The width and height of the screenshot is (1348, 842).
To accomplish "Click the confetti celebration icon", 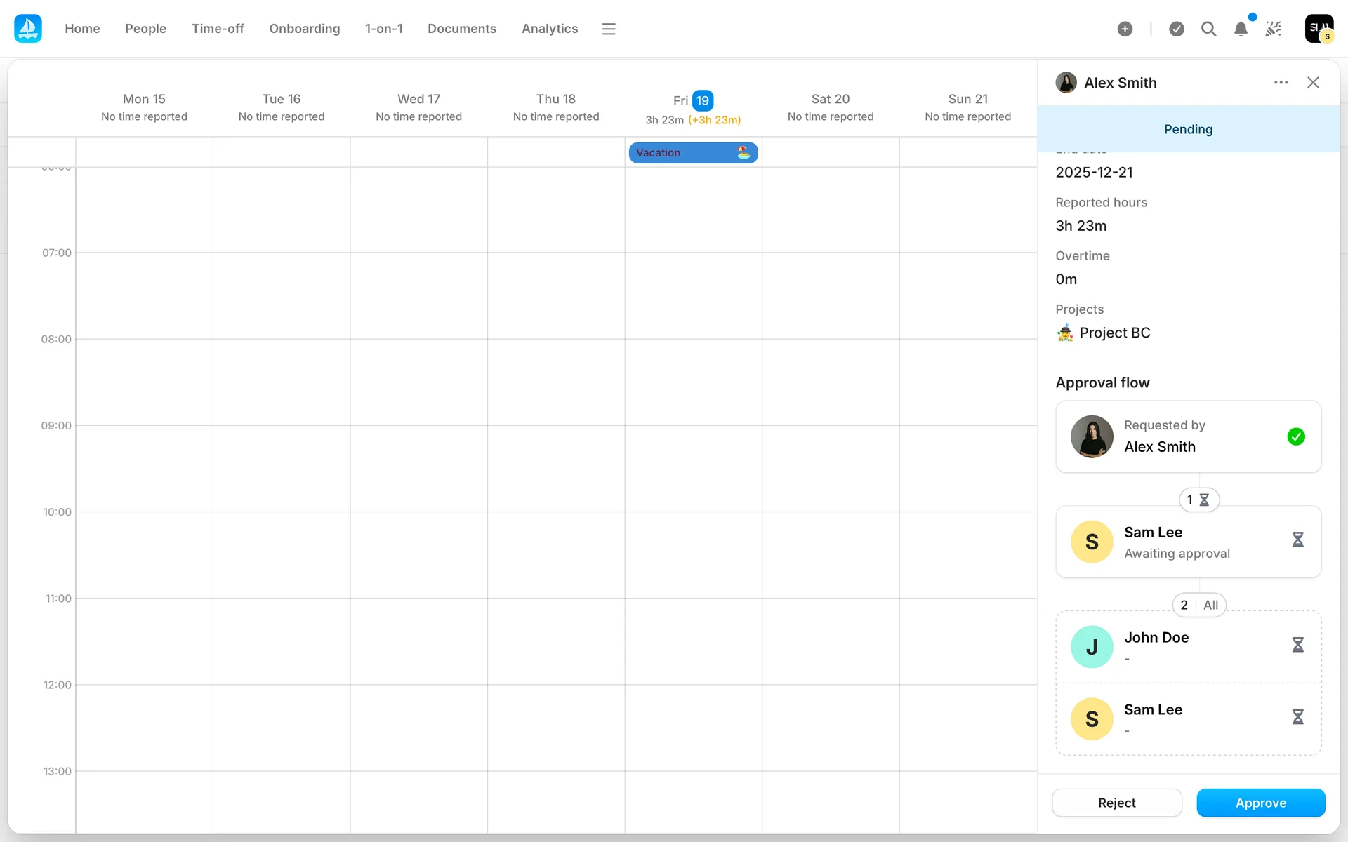I will click(x=1273, y=29).
